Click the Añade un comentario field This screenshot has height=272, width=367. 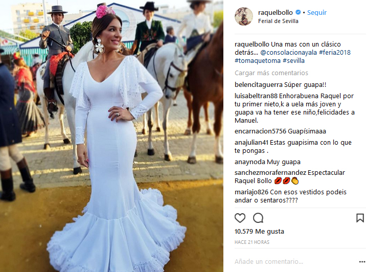point(295,261)
